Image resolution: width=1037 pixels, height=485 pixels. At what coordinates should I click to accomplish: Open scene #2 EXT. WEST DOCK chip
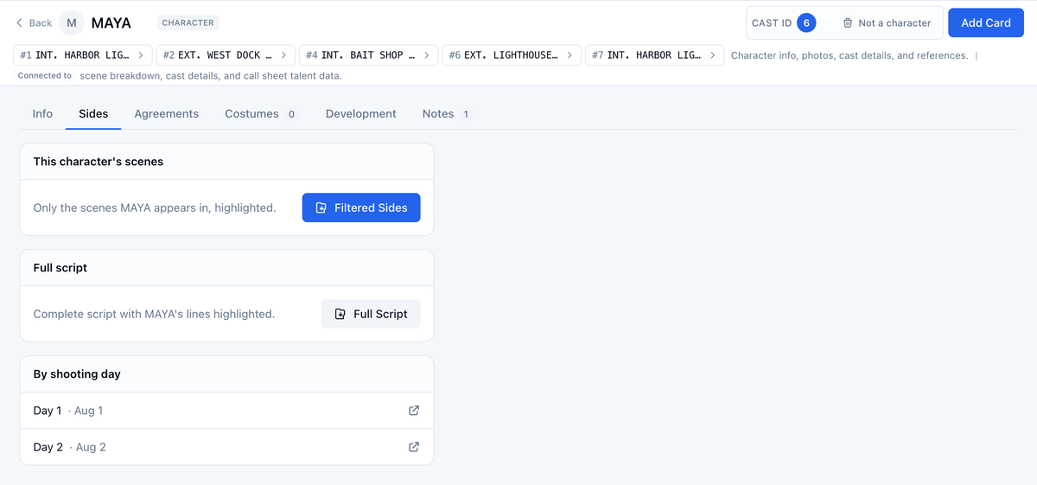pyautogui.click(x=226, y=55)
